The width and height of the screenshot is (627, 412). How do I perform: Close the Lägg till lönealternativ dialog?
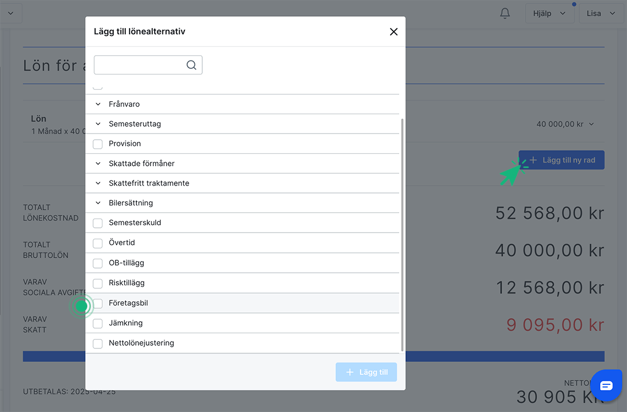coord(393,32)
